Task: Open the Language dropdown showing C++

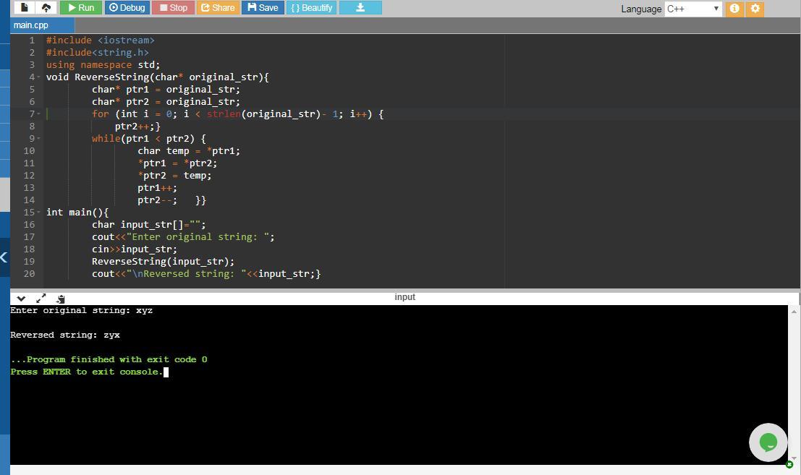Action: click(x=692, y=9)
